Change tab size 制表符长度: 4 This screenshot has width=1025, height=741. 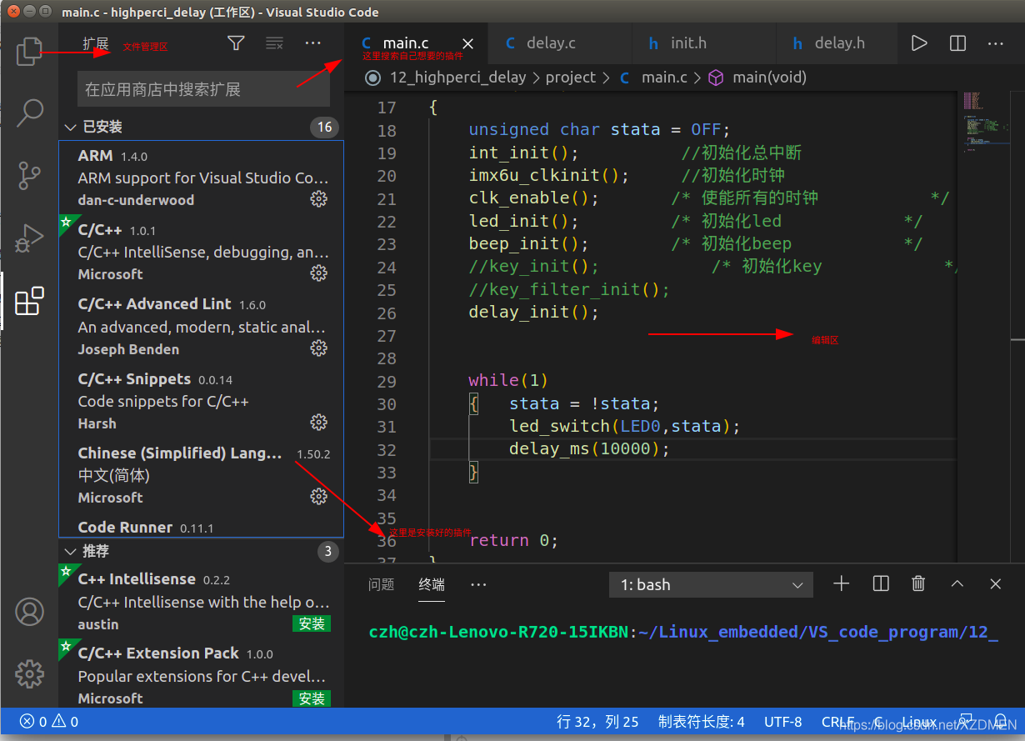(x=701, y=722)
